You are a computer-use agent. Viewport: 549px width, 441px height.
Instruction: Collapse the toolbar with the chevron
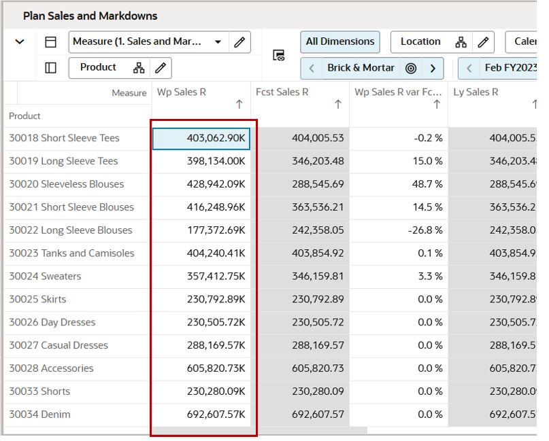coord(20,42)
